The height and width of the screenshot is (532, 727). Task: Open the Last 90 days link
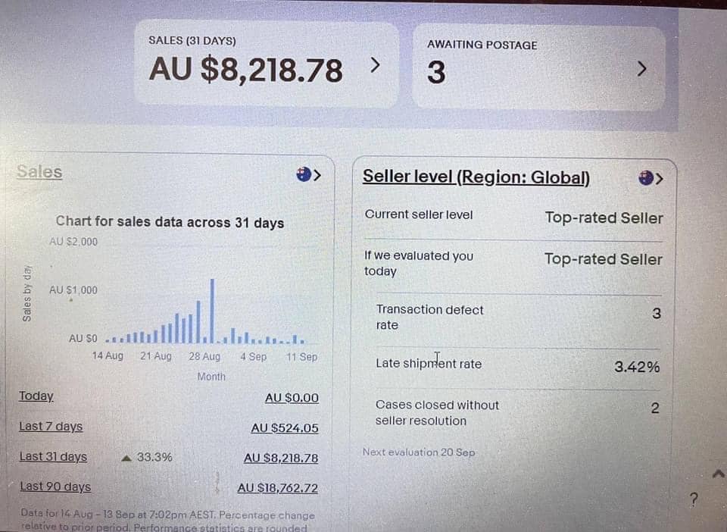click(x=55, y=487)
